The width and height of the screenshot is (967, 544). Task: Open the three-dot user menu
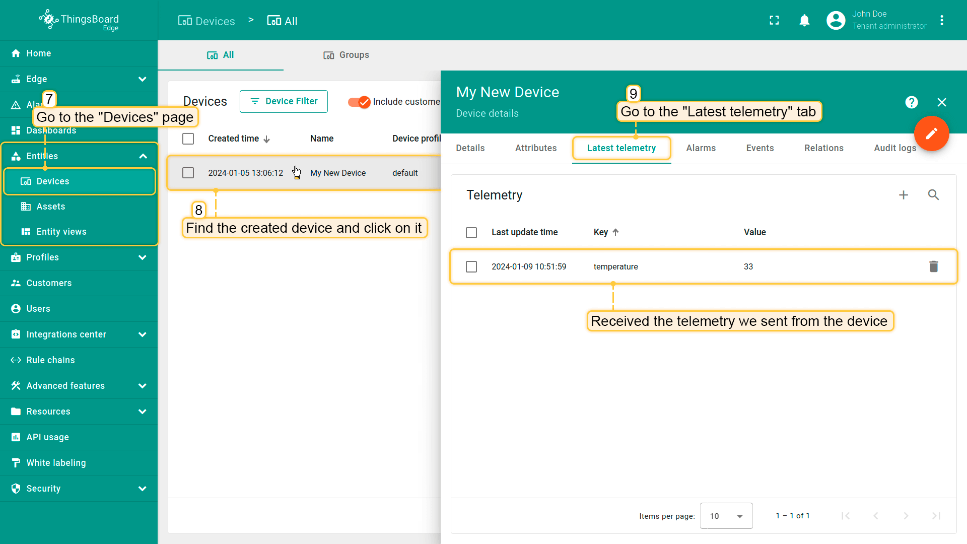[x=941, y=21]
